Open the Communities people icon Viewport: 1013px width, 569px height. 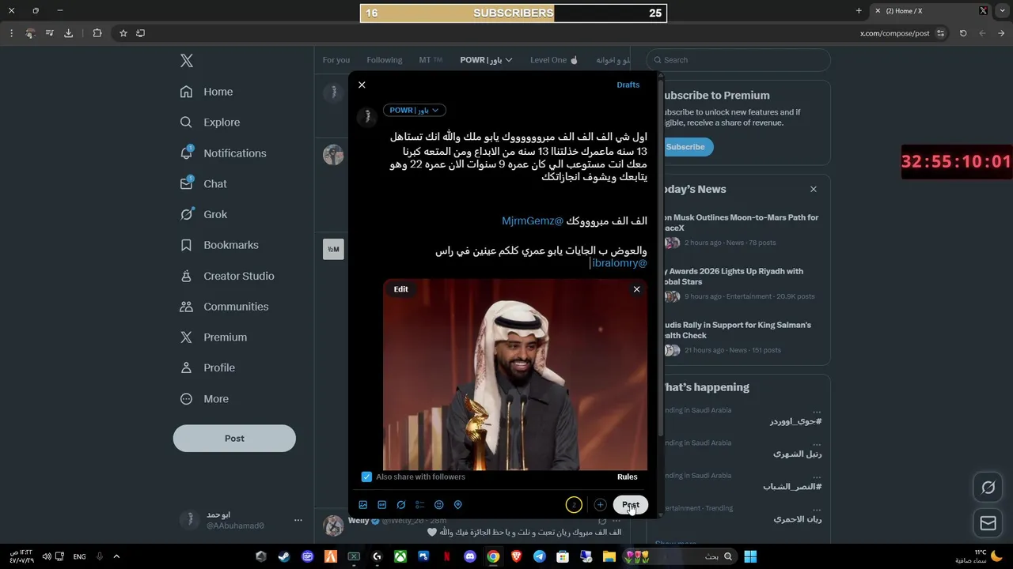click(186, 307)
